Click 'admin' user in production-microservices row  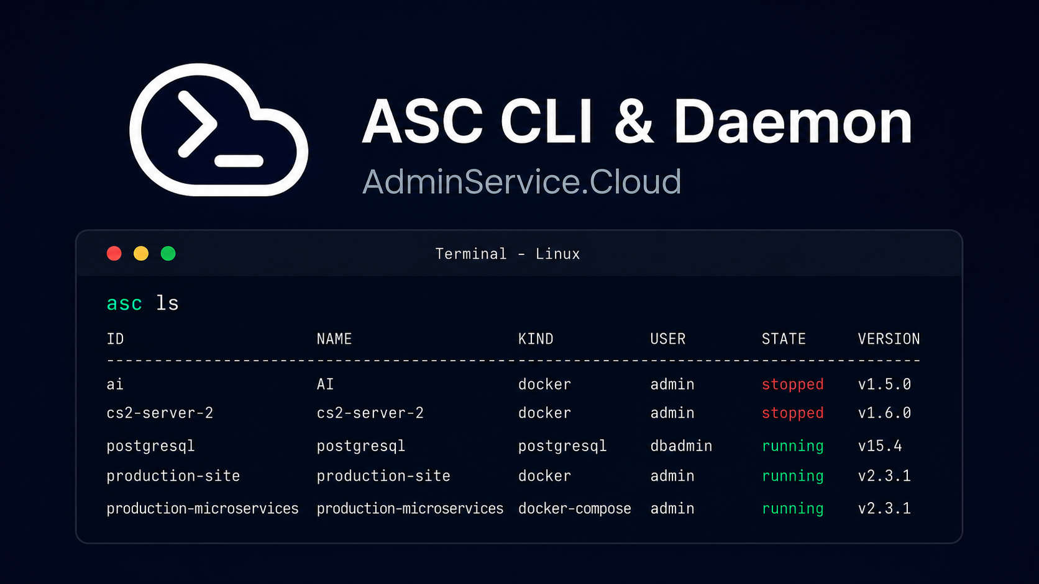[672, 508]
